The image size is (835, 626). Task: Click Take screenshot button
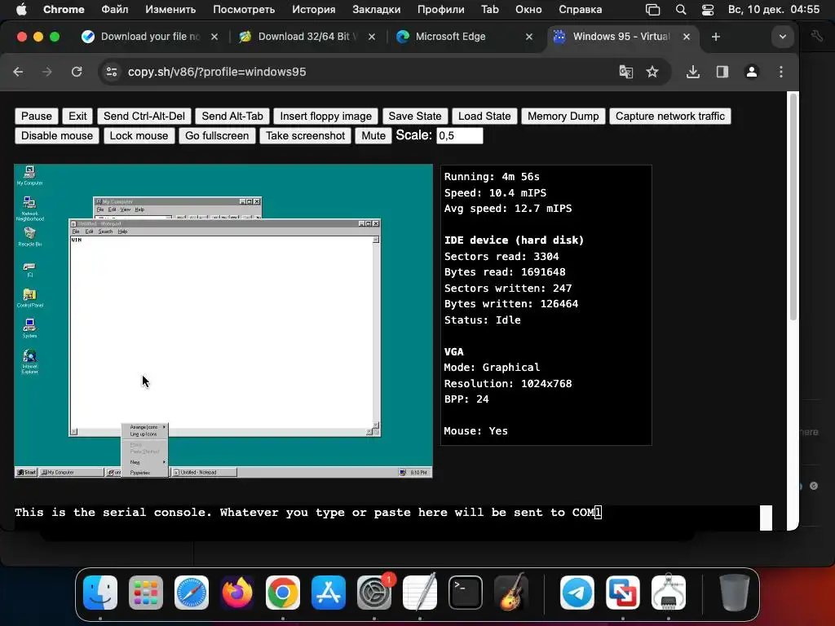(305, 136)
